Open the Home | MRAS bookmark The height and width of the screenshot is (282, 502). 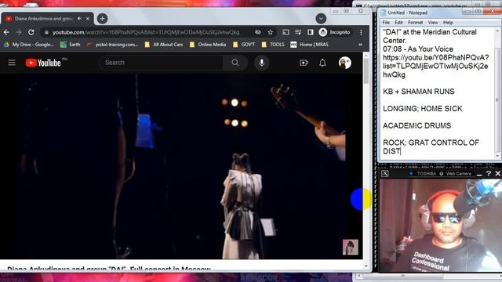tap(309, 45)
